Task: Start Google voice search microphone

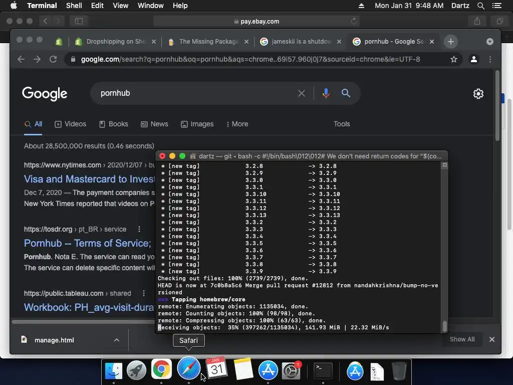Action: pyautogui.click(x=326, y=93)
